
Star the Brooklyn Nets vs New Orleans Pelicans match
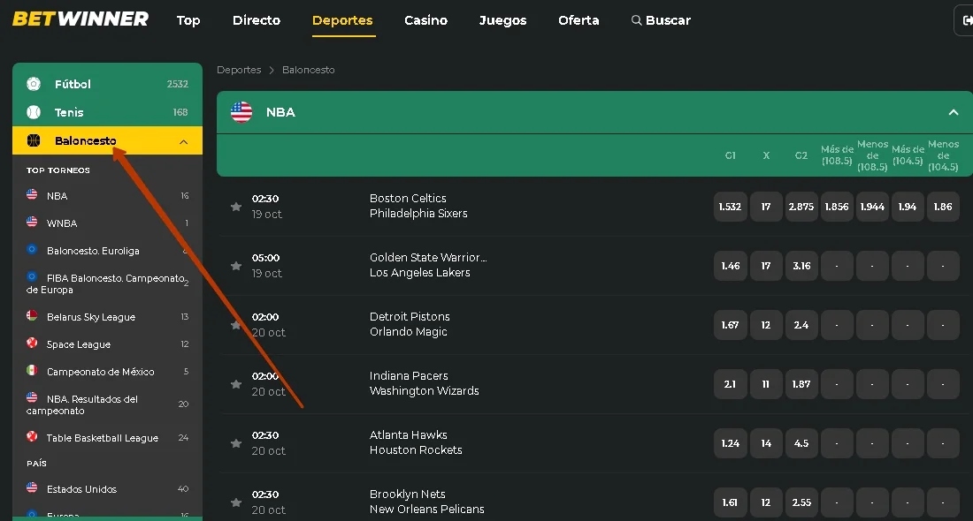coord(236,502)
